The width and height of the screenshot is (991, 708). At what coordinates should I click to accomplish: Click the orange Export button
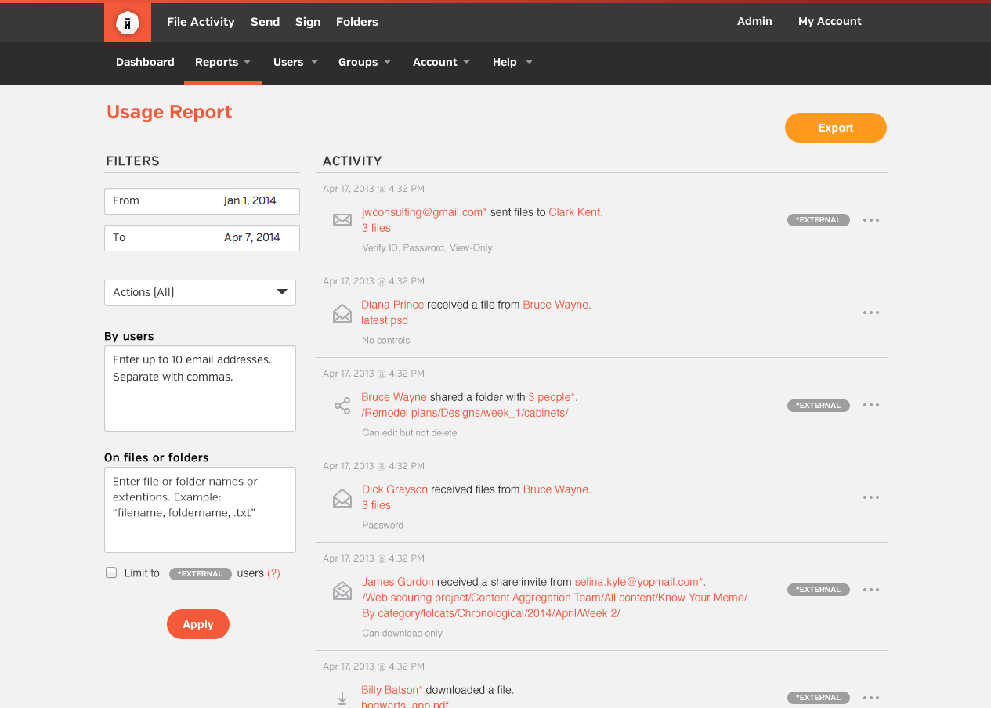(835, 128)
